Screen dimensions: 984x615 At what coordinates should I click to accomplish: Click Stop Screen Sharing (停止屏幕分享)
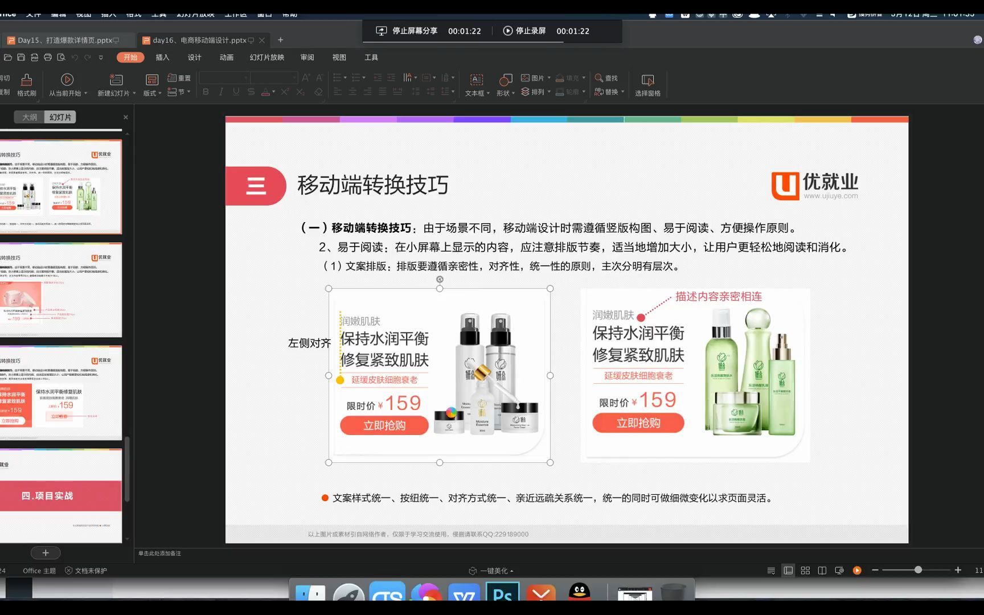click(x=407, y=31)
